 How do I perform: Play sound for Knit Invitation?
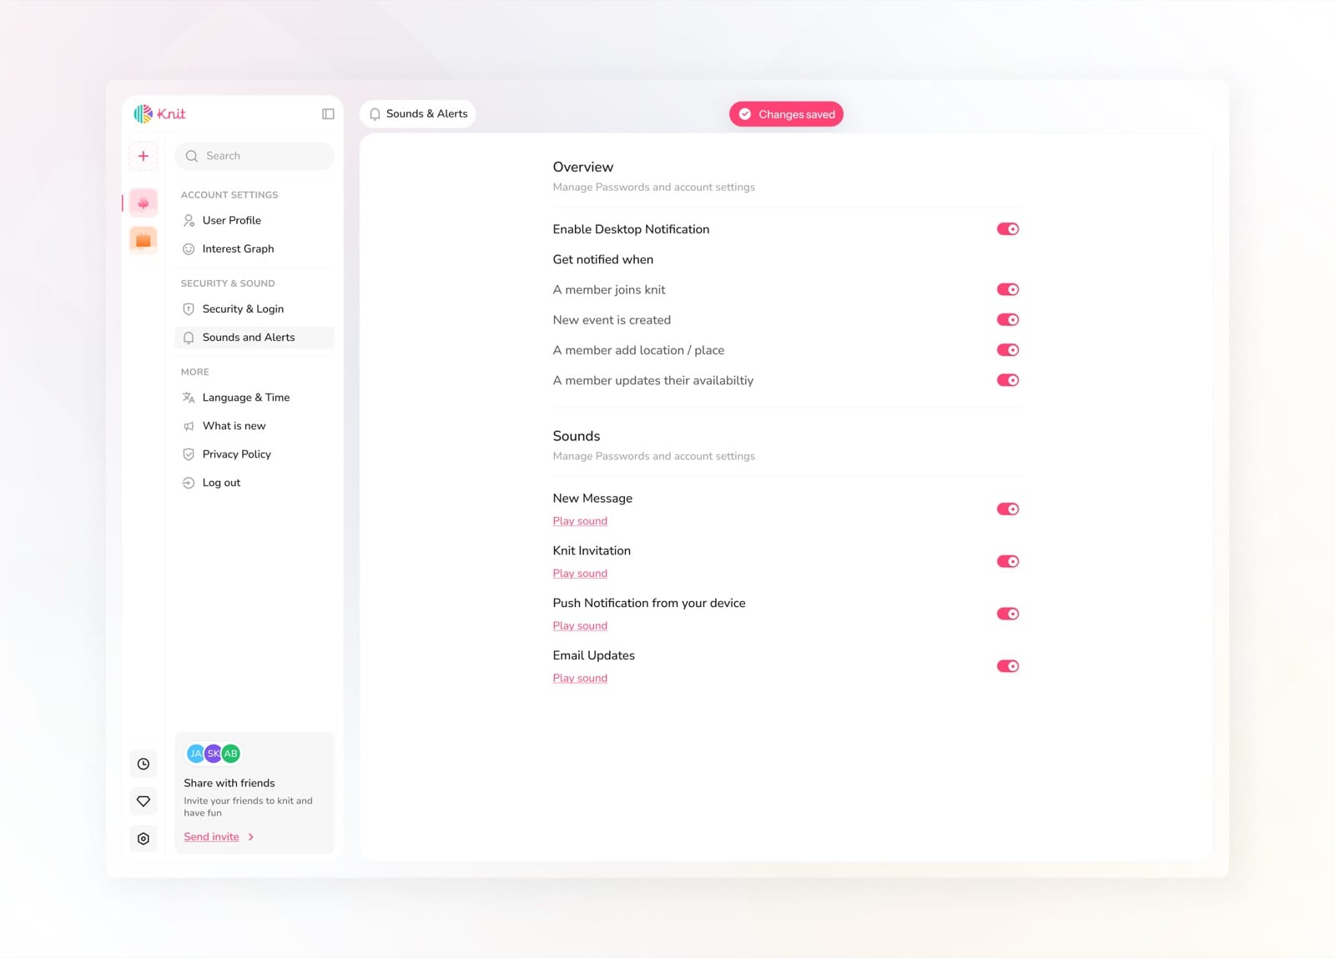580,574
